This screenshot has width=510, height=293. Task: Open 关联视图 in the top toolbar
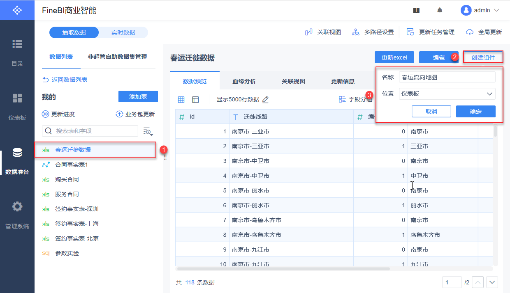tap(323, 32)
